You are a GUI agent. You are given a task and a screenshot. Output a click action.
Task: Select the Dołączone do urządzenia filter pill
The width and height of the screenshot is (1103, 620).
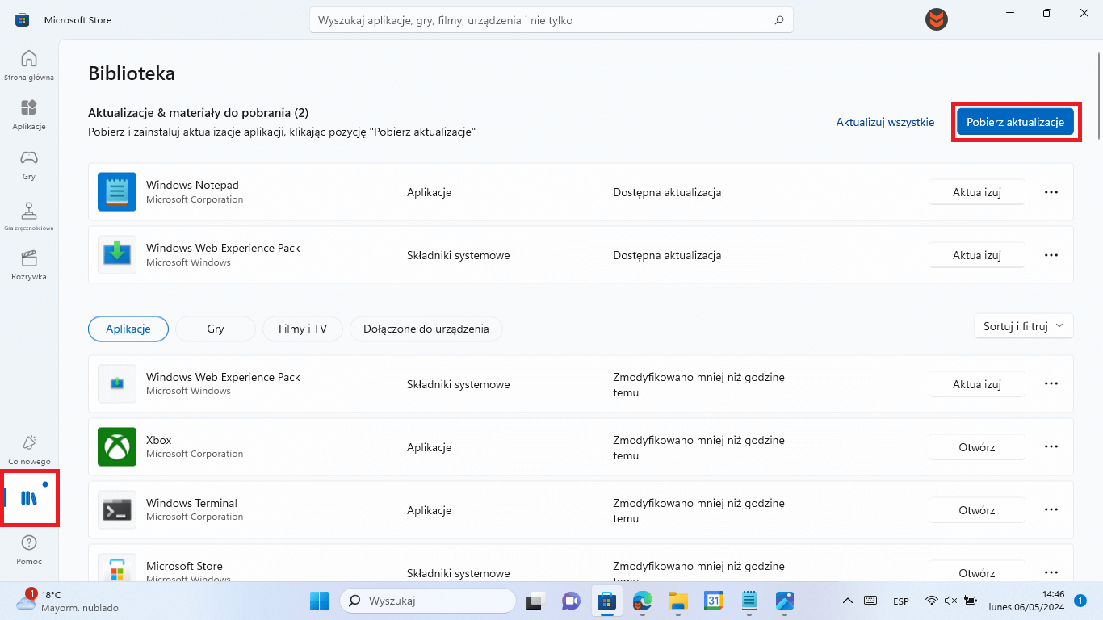(426, 329)
